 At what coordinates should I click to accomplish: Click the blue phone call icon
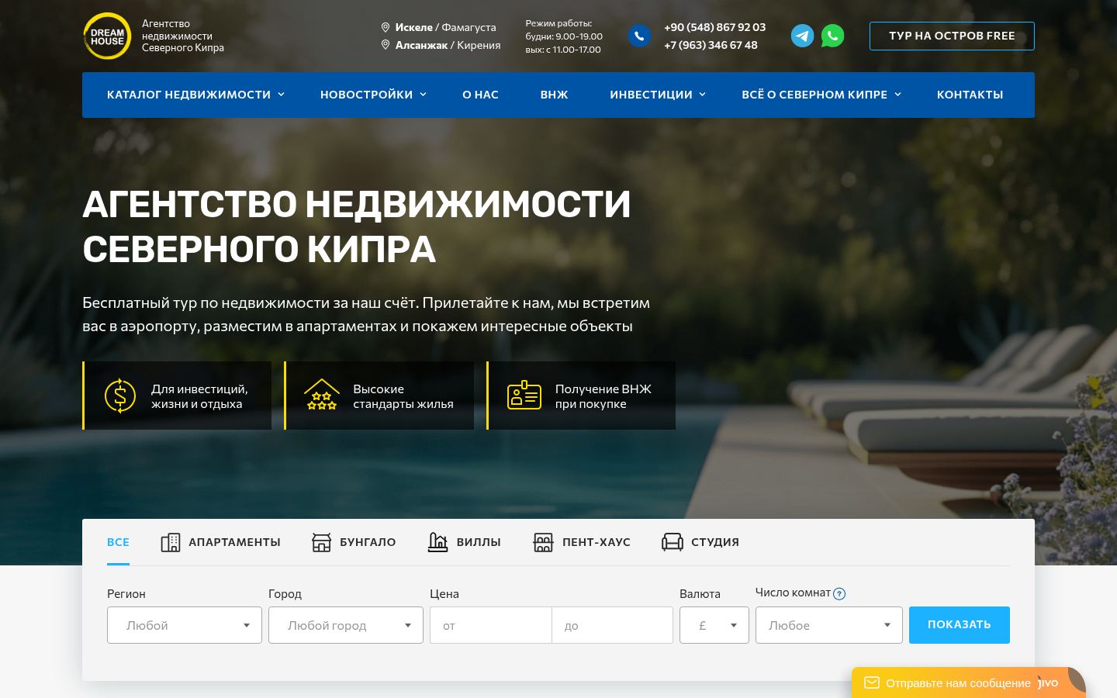639,36
